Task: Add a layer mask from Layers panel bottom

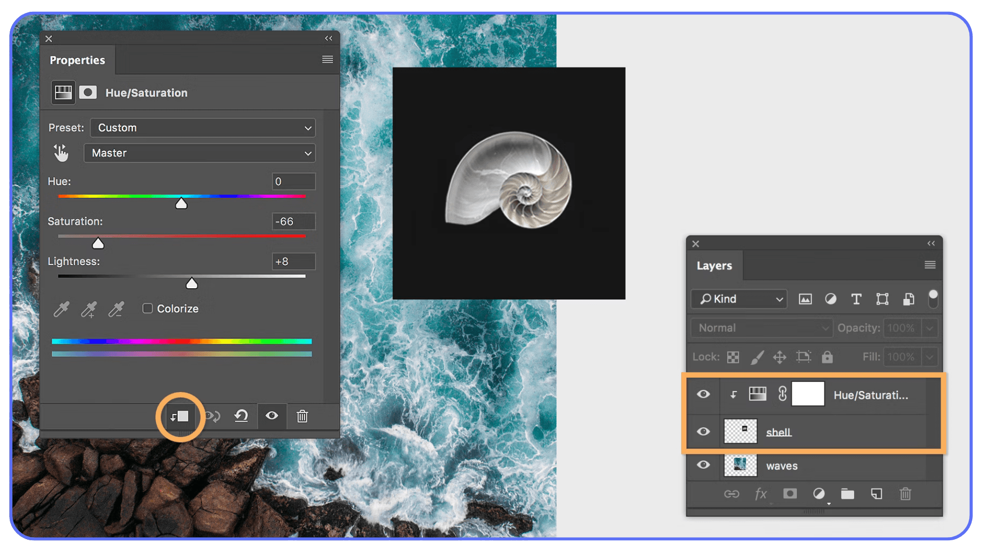Action: point(789,494)
